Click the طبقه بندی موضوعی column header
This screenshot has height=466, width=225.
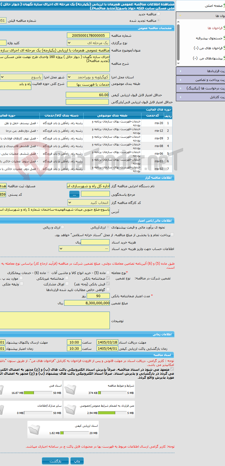click(x=112, y=115)
